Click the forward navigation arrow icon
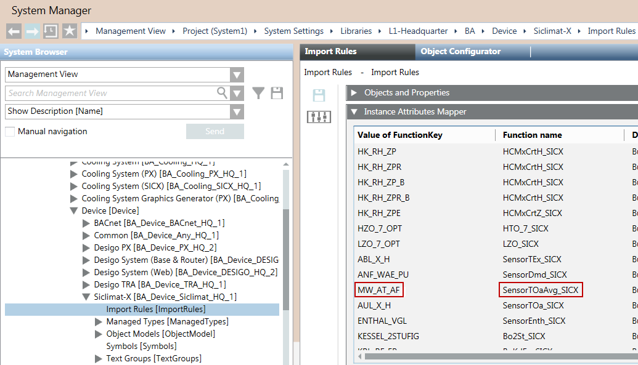Screen dimensions: 638x365 [x=33, y=31]
